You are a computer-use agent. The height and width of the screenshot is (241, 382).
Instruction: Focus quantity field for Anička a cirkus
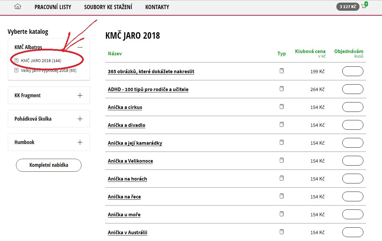353,107
